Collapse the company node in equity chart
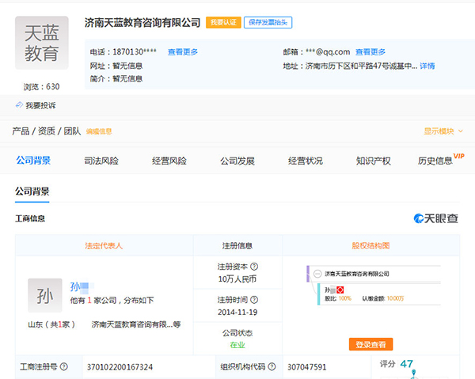The image size is (475, 379). pyautogui.click(x=317, y=273)
